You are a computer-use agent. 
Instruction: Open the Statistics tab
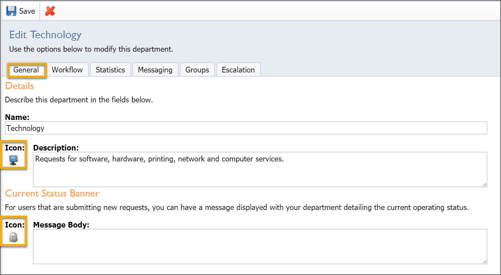pyautogui.click(x=110, y=70)
